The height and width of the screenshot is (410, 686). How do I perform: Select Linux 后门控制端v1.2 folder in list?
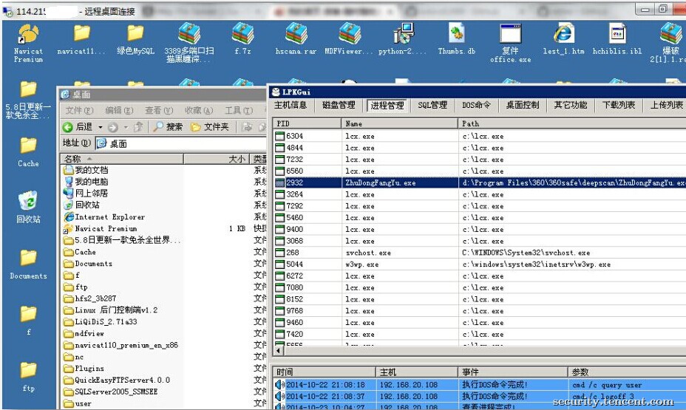click(x=110, y=310)
